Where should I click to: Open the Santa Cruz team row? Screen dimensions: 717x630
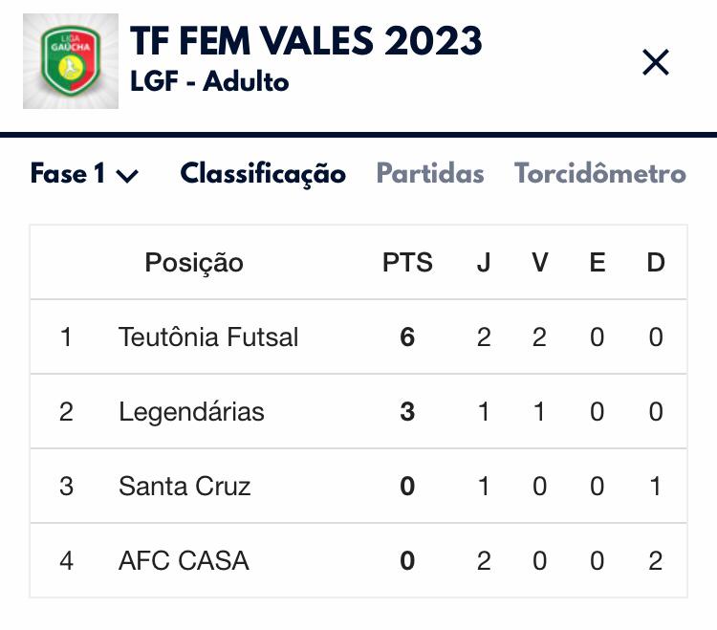(185, 487)
